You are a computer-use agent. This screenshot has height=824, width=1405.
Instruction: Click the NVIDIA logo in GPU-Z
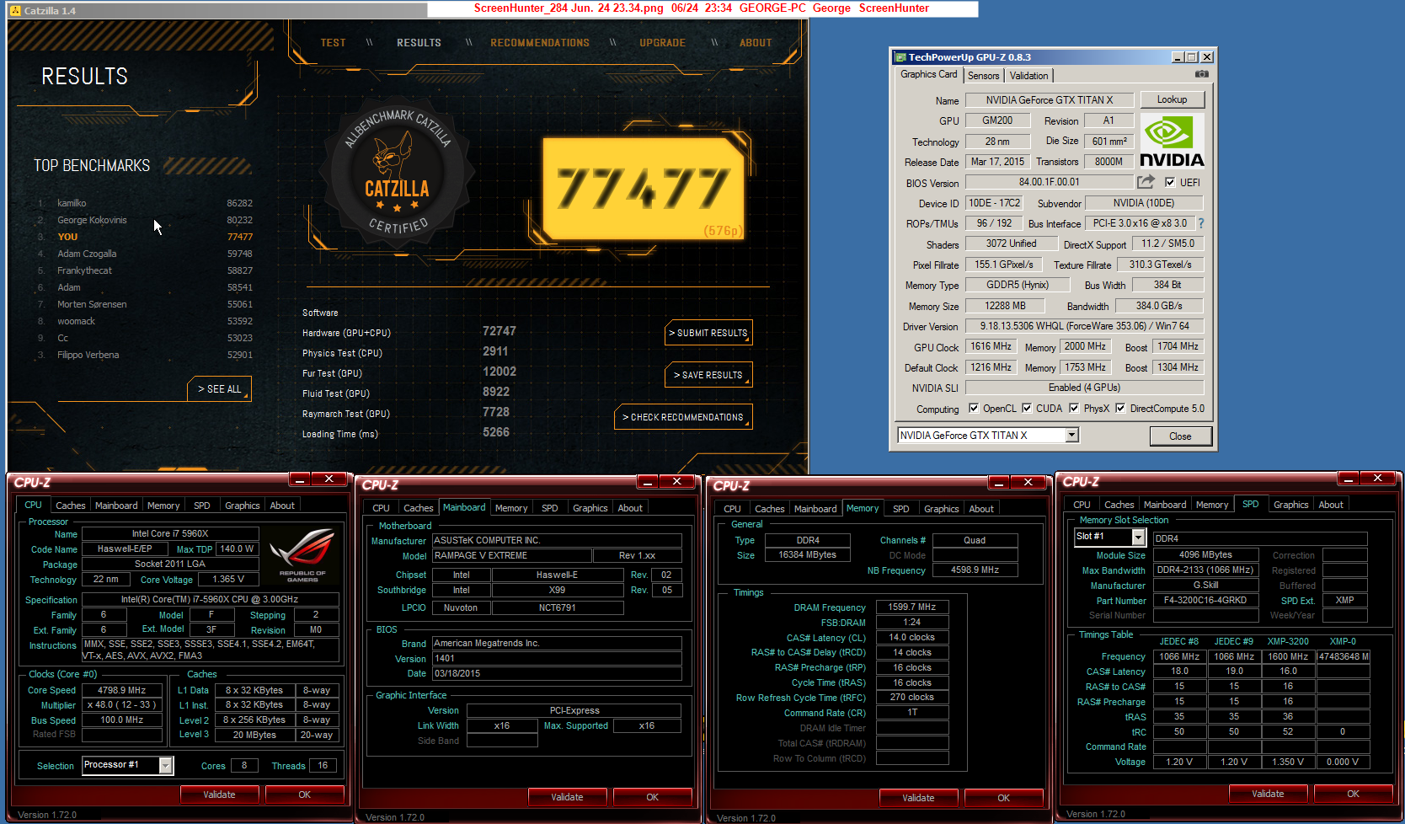1172,141
